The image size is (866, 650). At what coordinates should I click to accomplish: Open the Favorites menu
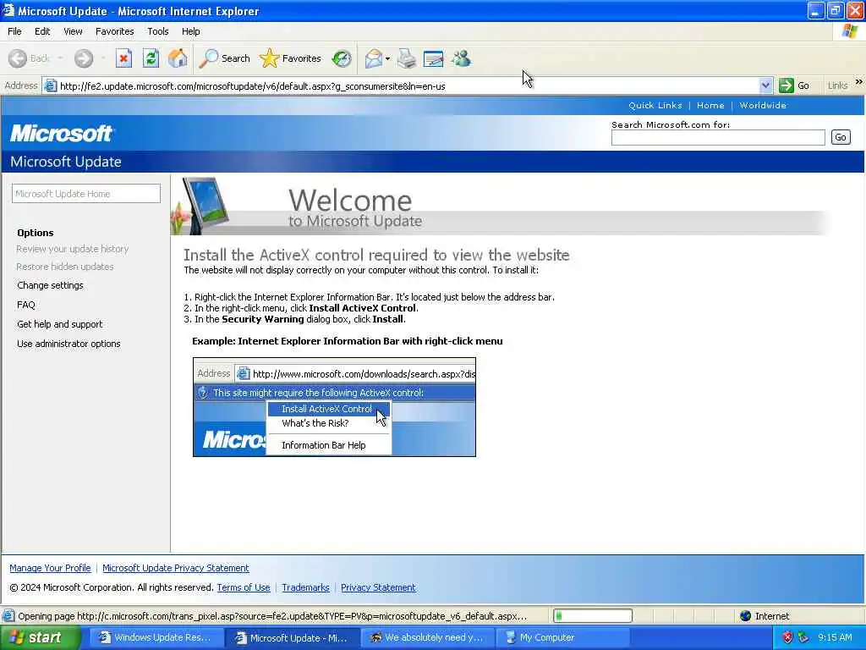(114, 31)
